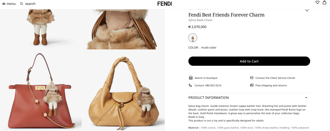Click the envelope contact icon
Image resolution: width=330 pixels, height=131 pixels.
tap(252, 78)
